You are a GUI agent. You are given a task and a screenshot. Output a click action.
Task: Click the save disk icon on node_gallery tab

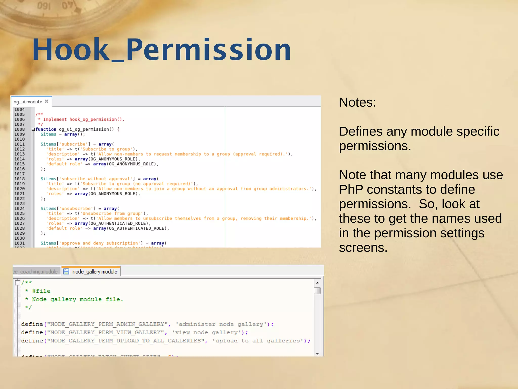point(66,271)
